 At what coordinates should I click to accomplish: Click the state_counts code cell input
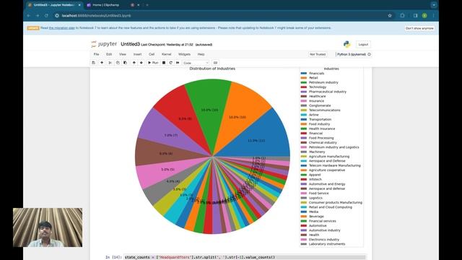pyautogui.click(x=245, y=257)
